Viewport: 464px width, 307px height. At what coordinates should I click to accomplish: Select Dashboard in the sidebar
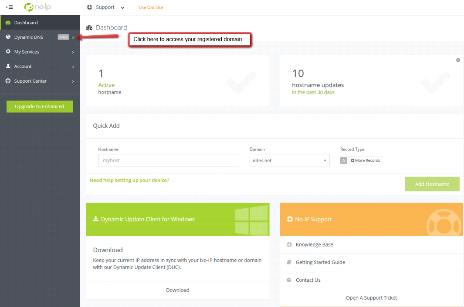click(x=26, y=23)
